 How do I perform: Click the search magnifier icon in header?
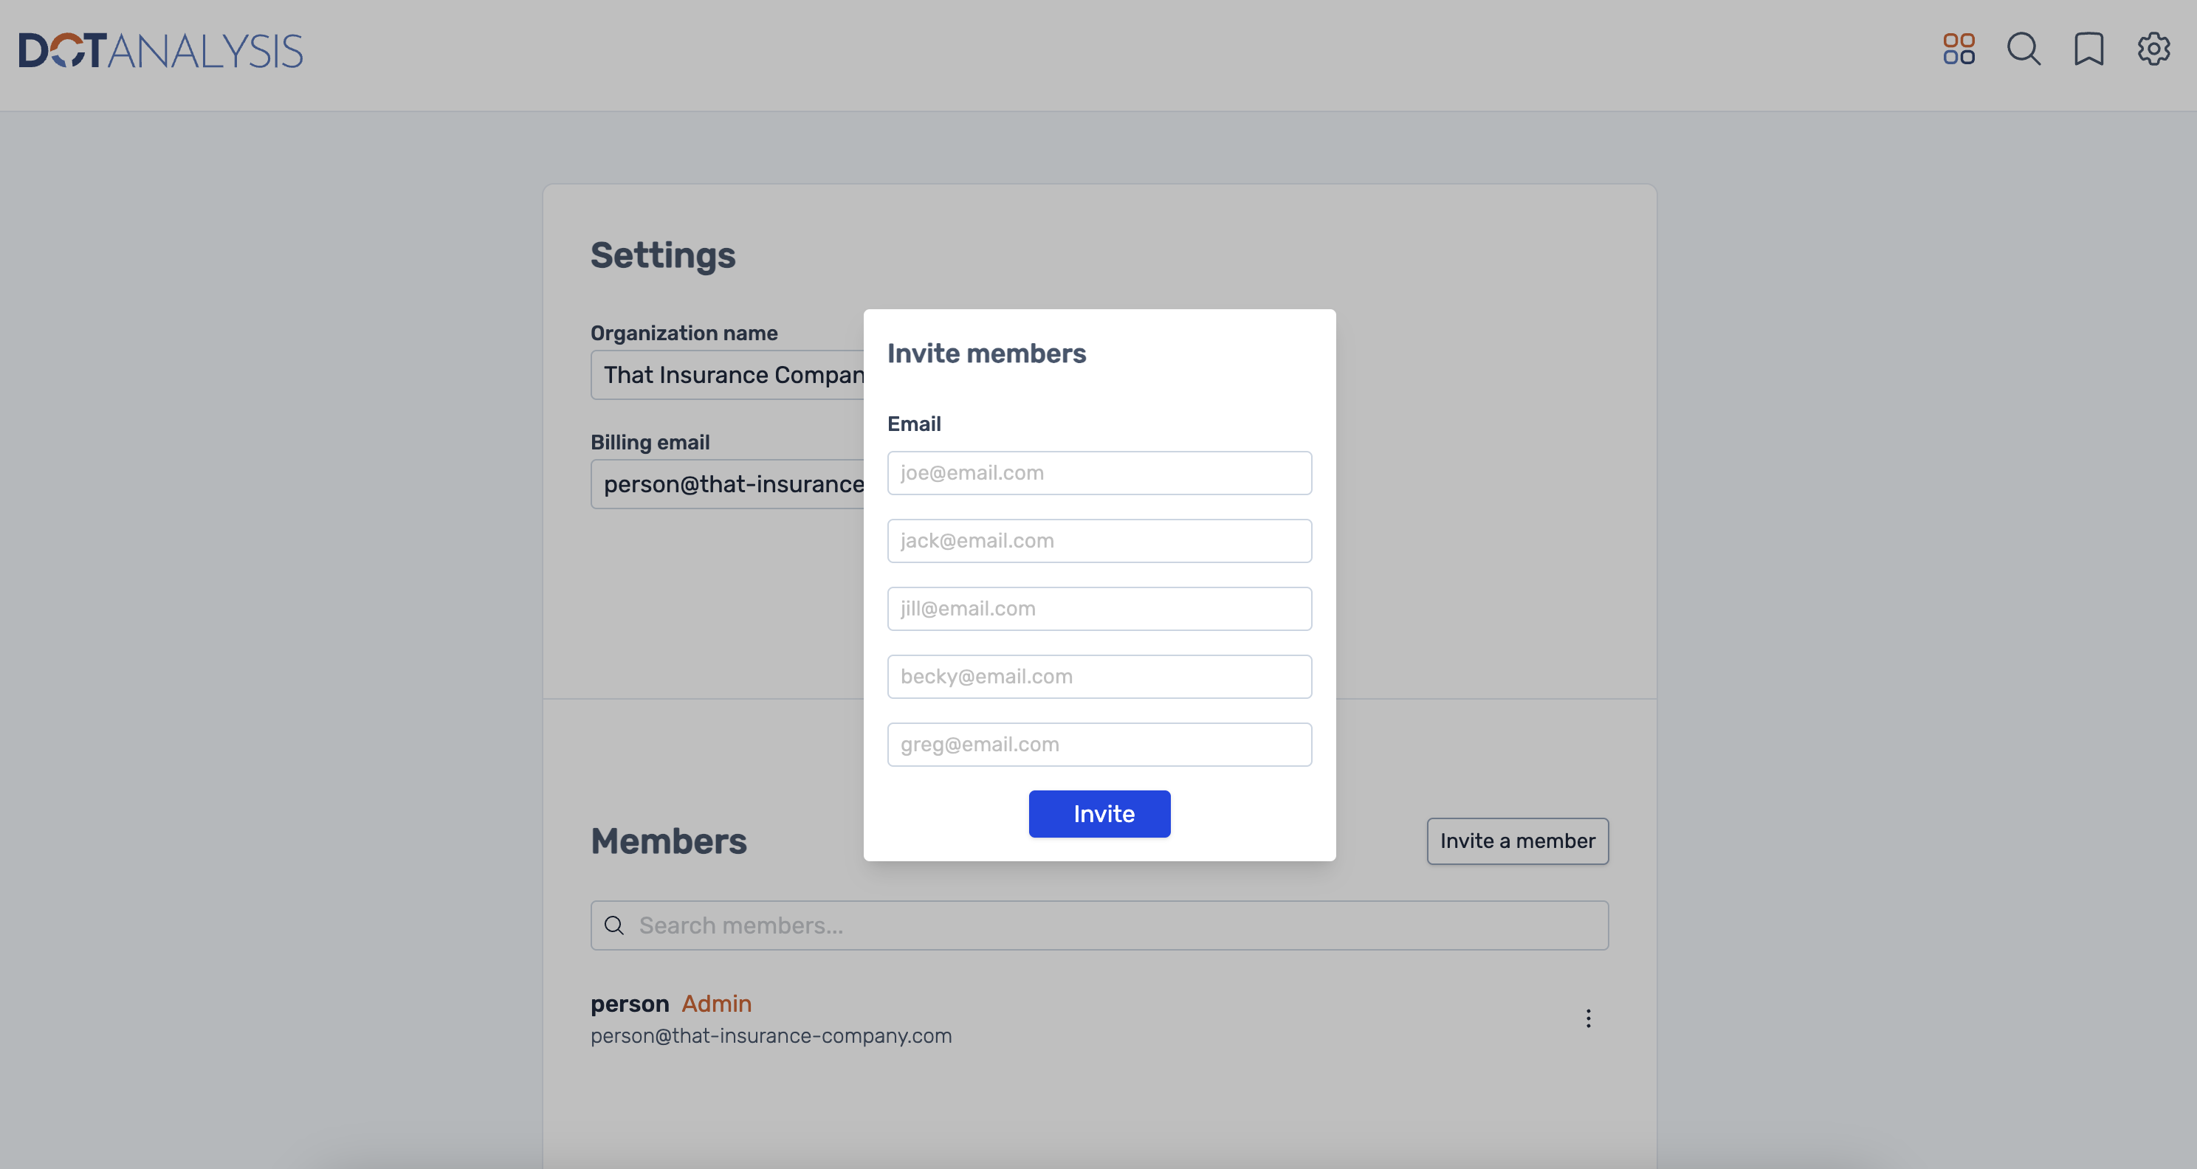[x=2023, y=49]
